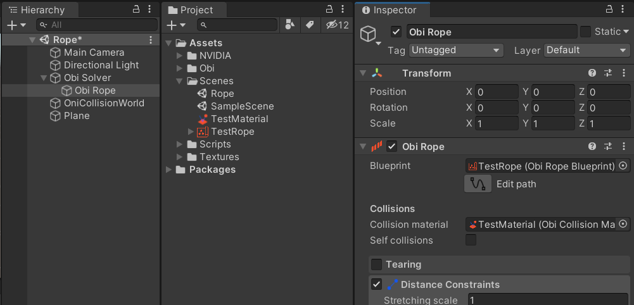Screen dimensions: 634x305
Task: Disable the Distance Constraints checkbox
Action: (376, 285)
